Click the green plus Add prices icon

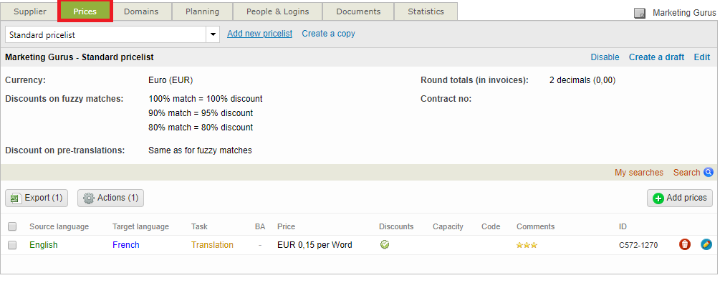coord(658,198)
